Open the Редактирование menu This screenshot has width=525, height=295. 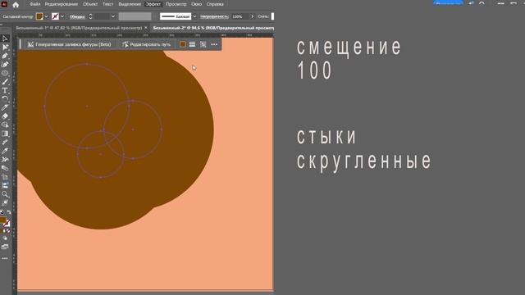click(62, 4)
